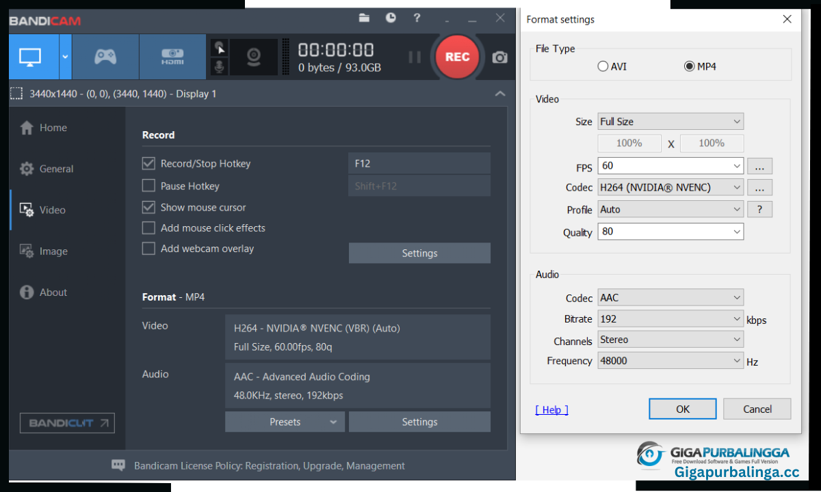821x492 pixels.
Task: Open screen mode dropdown arrow beside monitor
Action: click(x=66, y=57)
